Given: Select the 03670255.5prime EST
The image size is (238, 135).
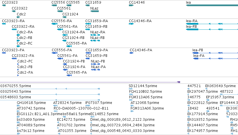Looking at the screenshot, I should click(x=16, y=86).
